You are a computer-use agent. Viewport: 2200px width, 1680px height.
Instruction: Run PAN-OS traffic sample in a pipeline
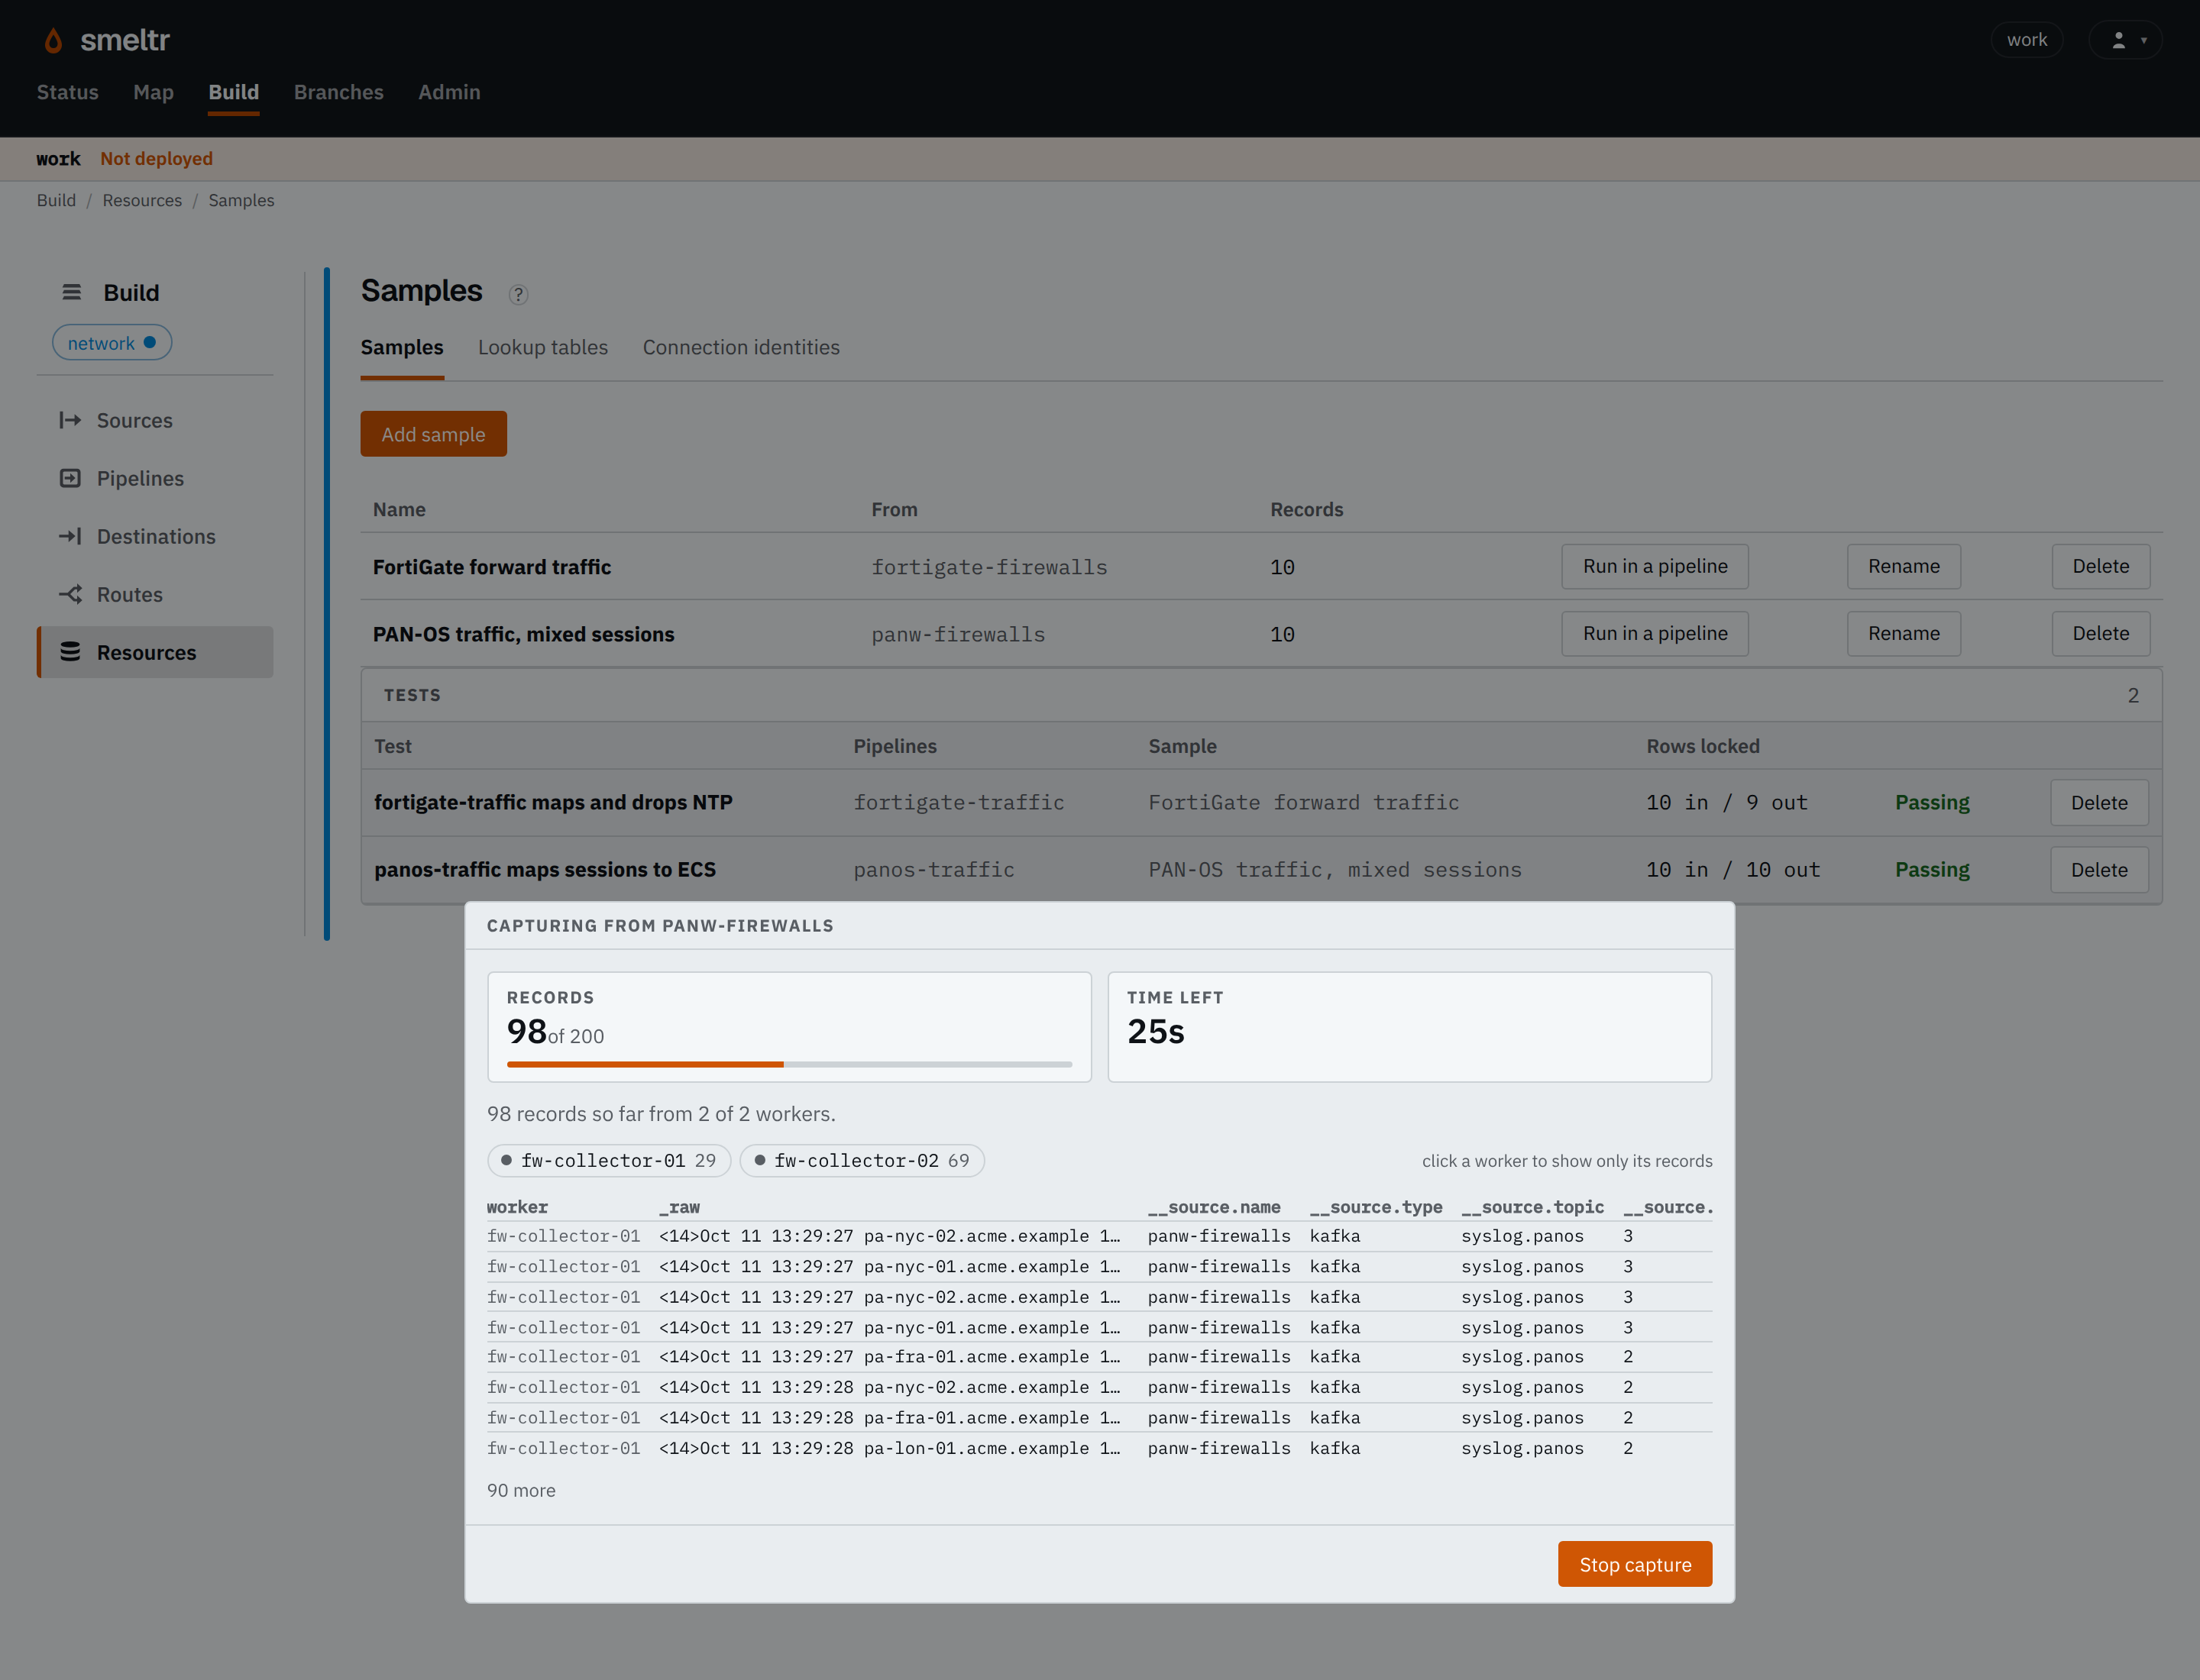click(1655, 633)
